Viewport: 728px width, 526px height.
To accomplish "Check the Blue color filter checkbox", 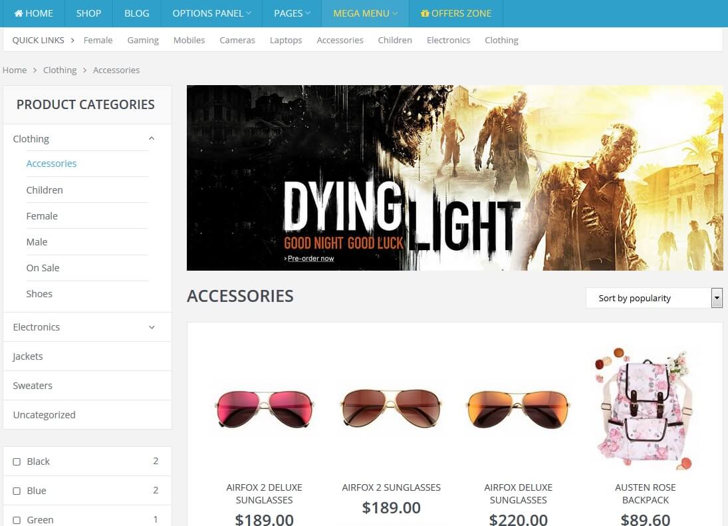I will pos(17,491).
